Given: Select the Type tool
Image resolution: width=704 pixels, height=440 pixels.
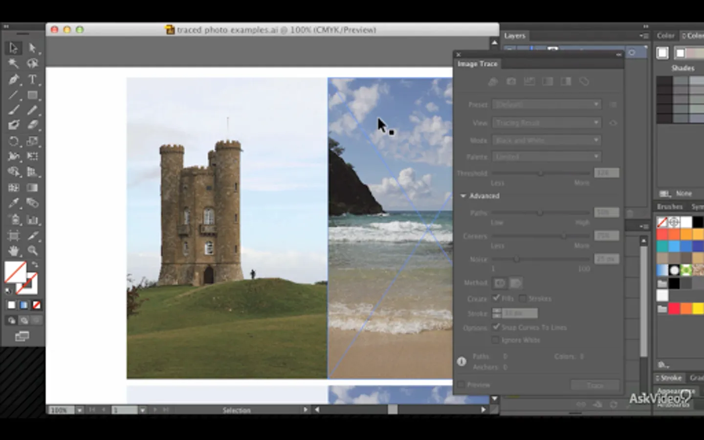Looking at the screenshot, I should click(x=32, y=79).
